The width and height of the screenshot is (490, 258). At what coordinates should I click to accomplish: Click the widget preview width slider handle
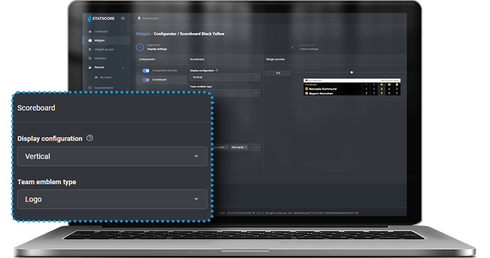click(351, 72)
